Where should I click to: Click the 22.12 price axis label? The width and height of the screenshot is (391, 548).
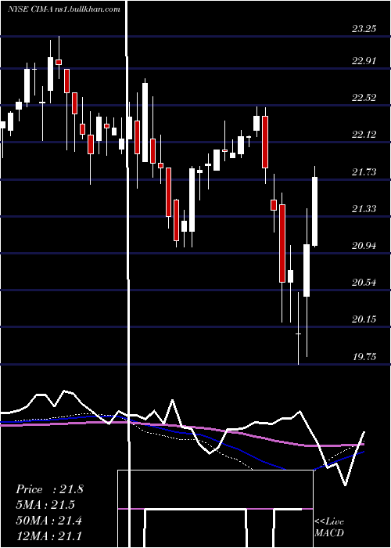[x=364, y=134]
